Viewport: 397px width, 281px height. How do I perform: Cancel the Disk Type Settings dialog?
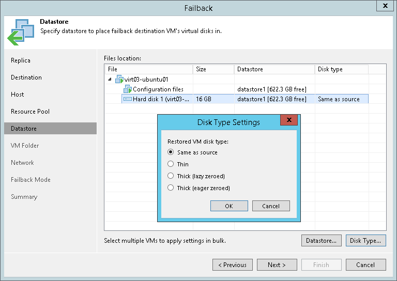pyautogui.click(x=271, y=206)
